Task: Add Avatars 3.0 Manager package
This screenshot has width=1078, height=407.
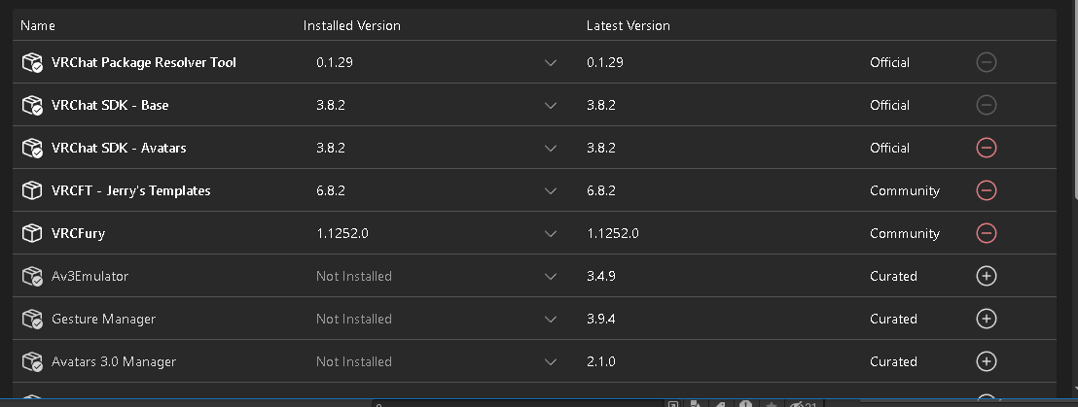Action: pos(986,361)
